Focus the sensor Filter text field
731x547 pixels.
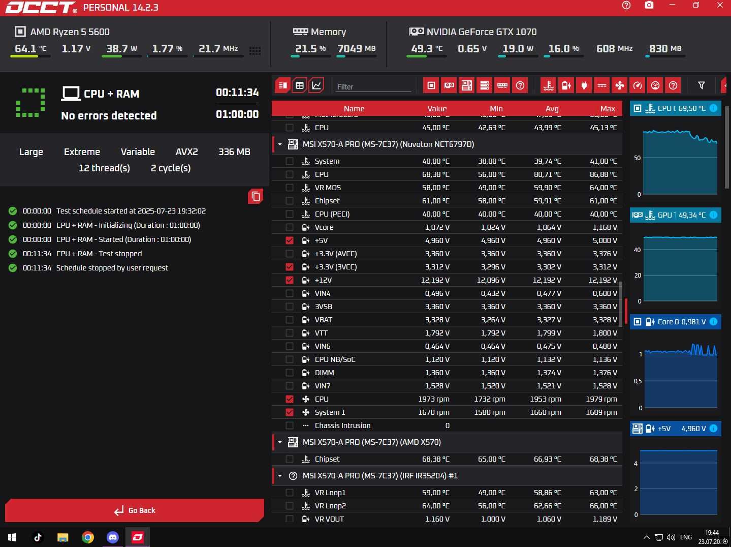click(x=373, y=86)
